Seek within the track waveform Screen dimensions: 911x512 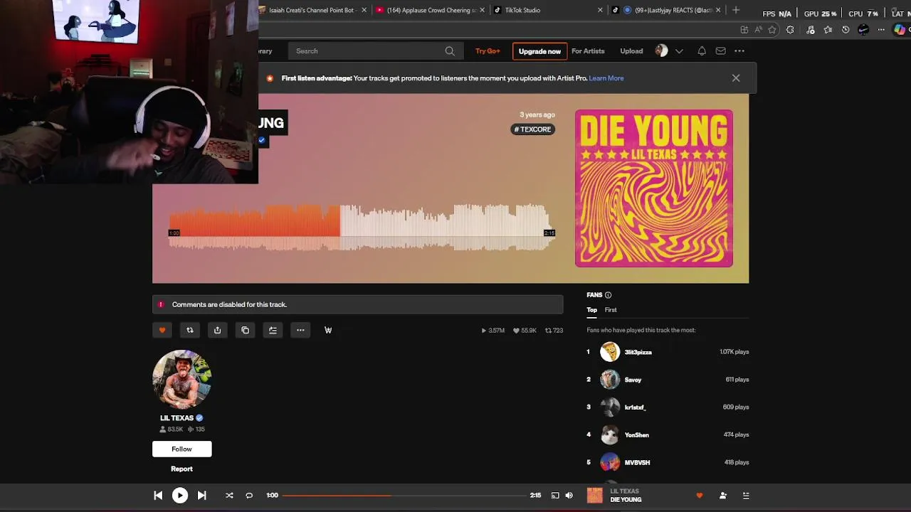coord(362,228)
